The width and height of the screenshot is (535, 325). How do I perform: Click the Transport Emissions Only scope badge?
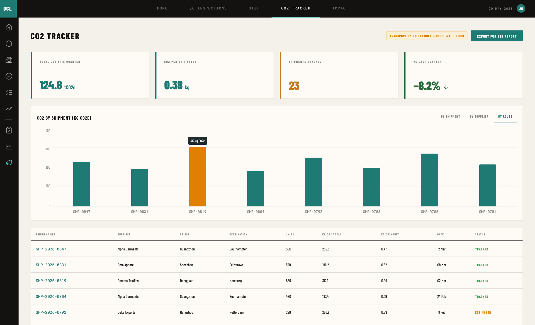[427, 36]
